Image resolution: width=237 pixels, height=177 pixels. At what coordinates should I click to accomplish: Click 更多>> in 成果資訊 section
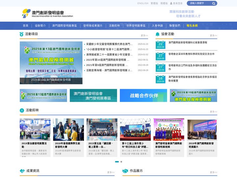point(111,172)
